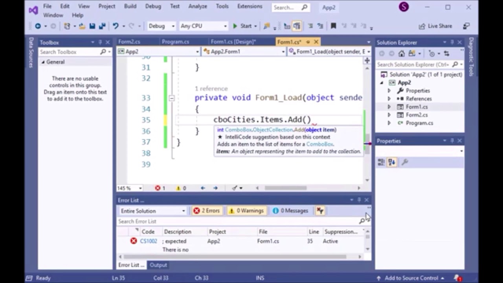The height and width of the screenshot is (283, 503).
Task: Click the Categorized icon in Properties panel
Action: click(381, 162)
